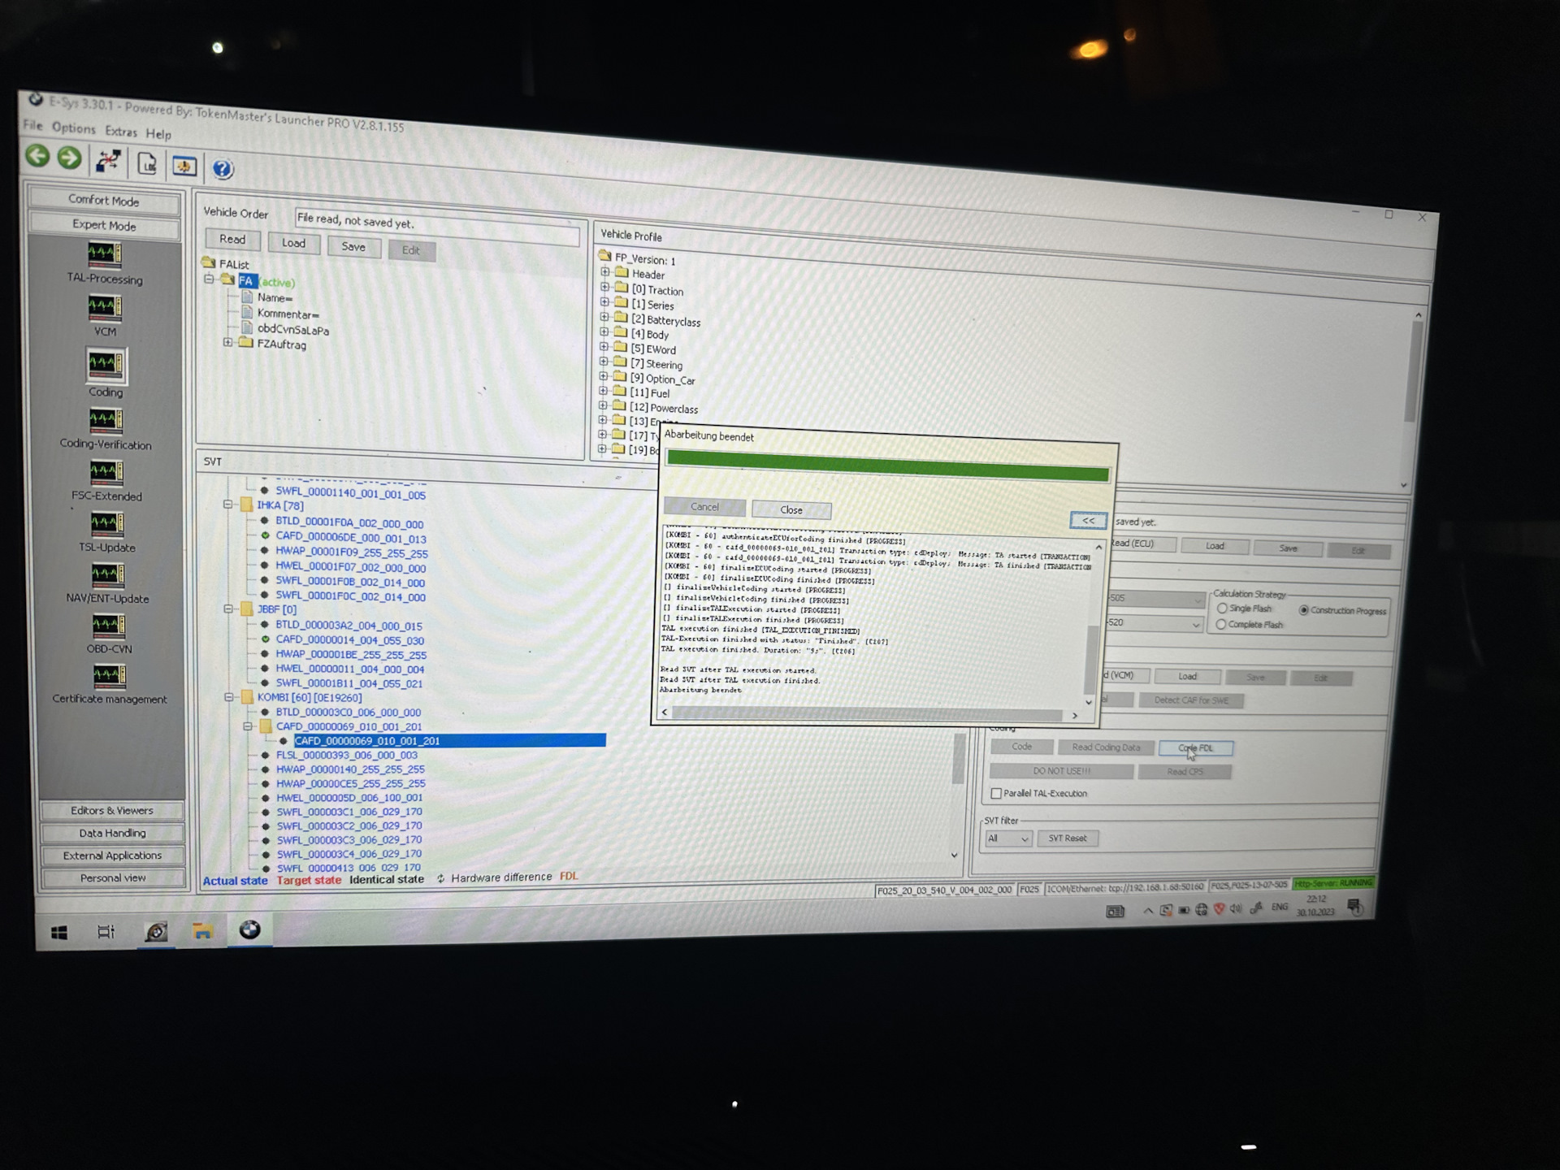Open the Extras menu
The width and height of the screenshot is (1560, 1170).
pyautogui.click(x=120, y=131)
